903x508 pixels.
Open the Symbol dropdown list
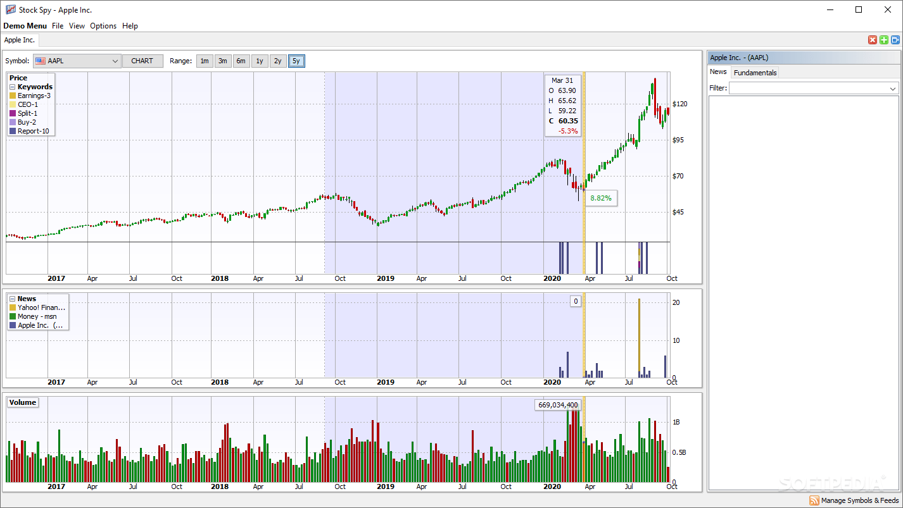click(115, 61)
